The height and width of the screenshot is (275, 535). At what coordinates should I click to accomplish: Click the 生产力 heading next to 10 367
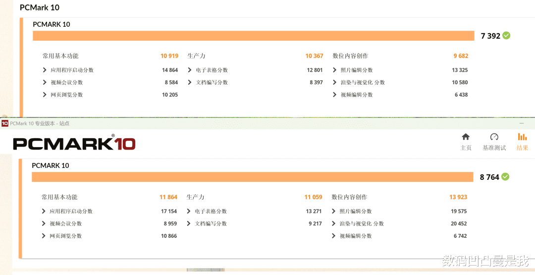tap(197, 55)
